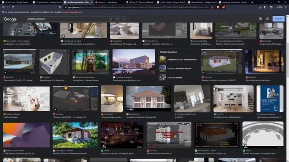Switch to 3d architecture Google Search tab
The image size is (289, 162).
click(x=47, y=2)
